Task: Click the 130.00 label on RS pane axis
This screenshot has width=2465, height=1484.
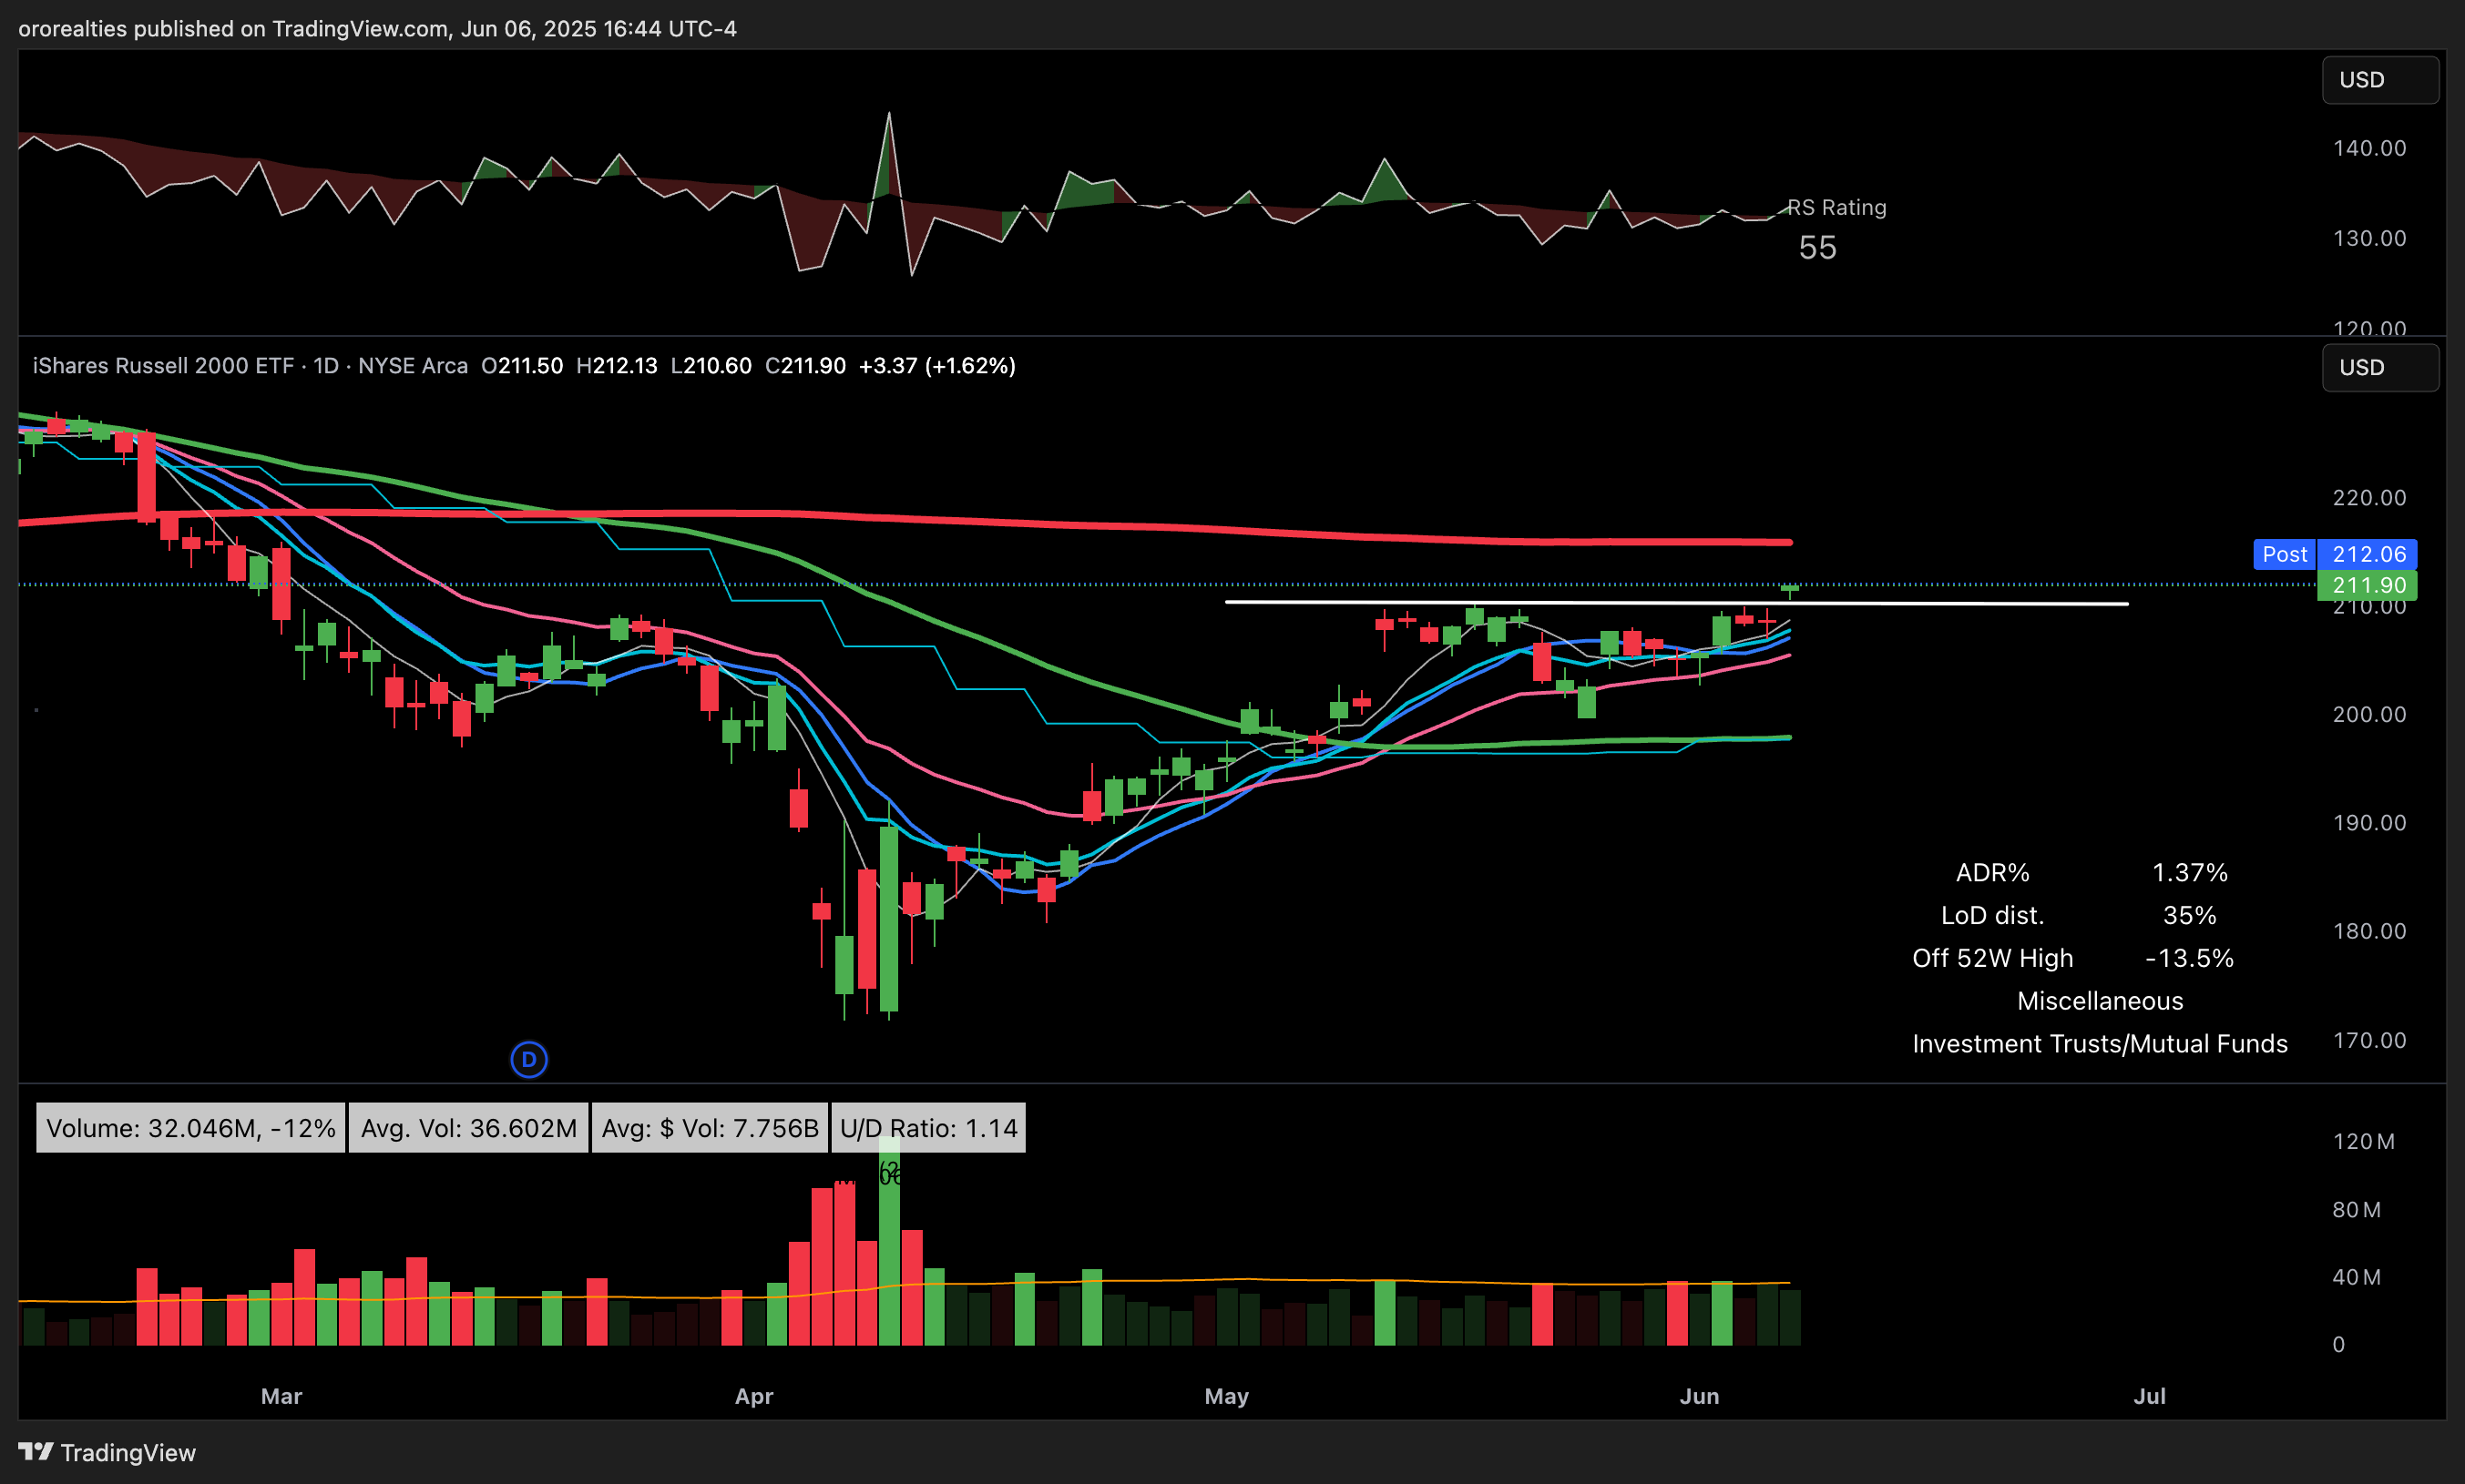Action: 2369,238
